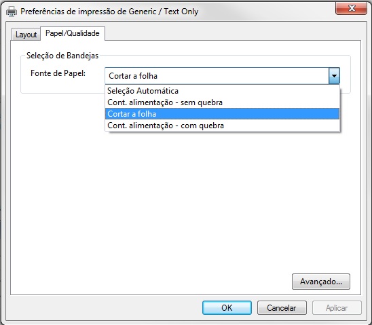The image size is (372, 325).
Task: Click the Fonte de Papel combo box field
Action: click(217, 76)
